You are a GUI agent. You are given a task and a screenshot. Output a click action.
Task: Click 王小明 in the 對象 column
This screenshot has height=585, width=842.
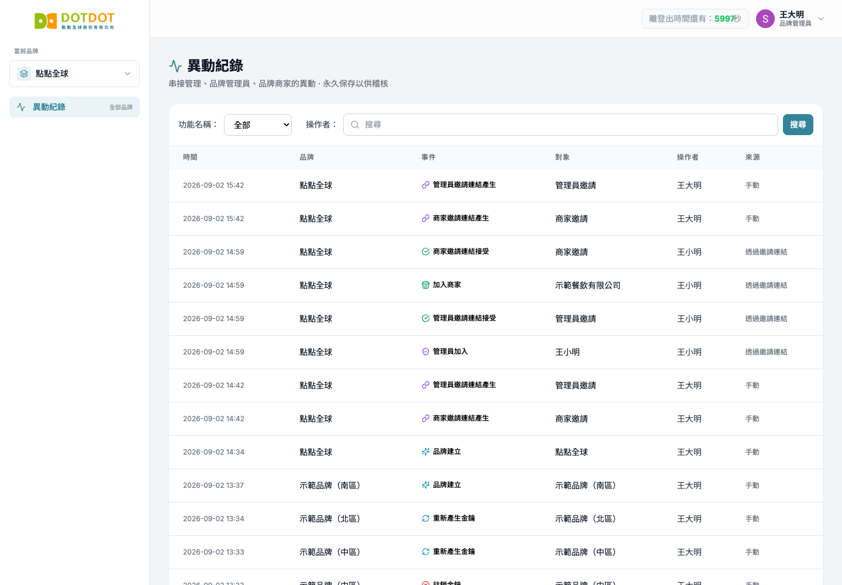(568, 352)
